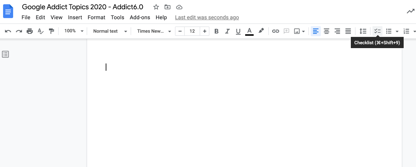Open the Insert menu
The image size is (416, 167).
coord(75,17)
